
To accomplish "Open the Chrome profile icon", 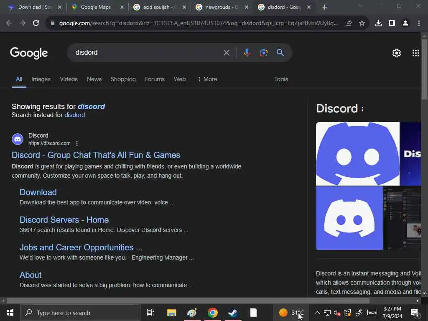I will coord(405,23).
